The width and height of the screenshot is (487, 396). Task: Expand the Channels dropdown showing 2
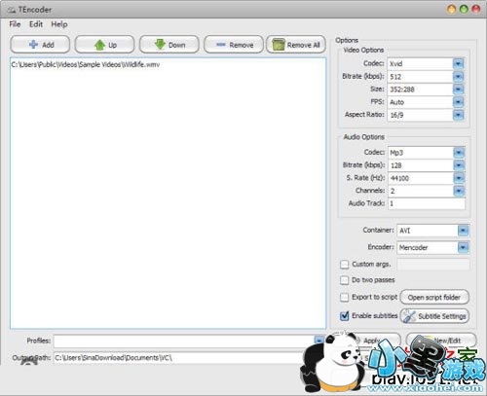tap(459, 191)
